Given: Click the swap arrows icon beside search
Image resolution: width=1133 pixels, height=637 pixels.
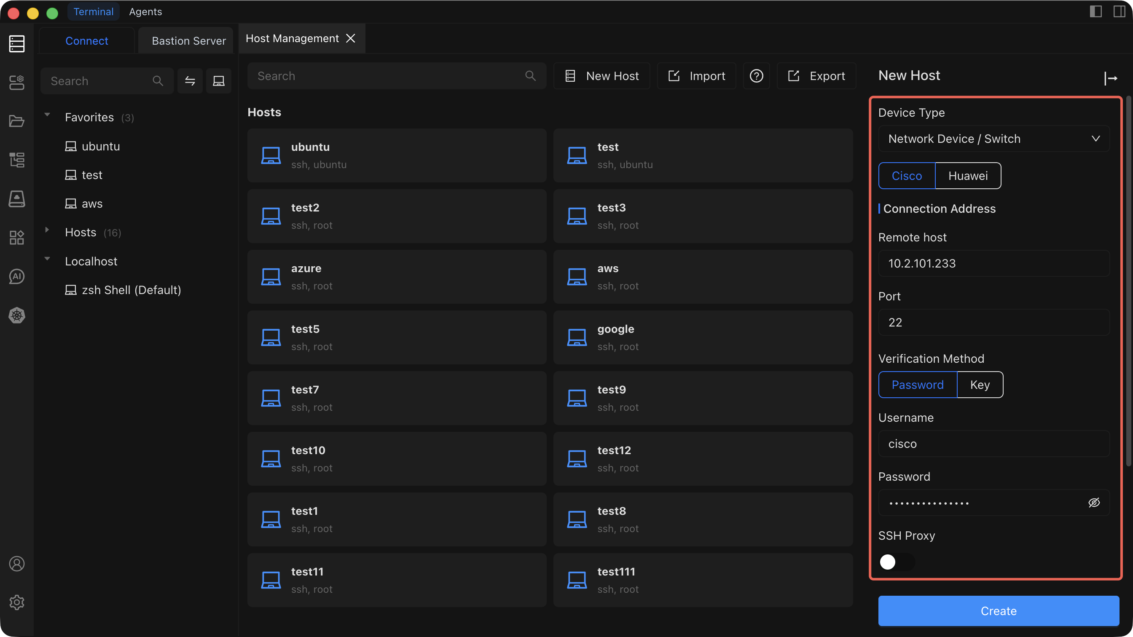Looking at the screenshot, I should coord(190,81).
